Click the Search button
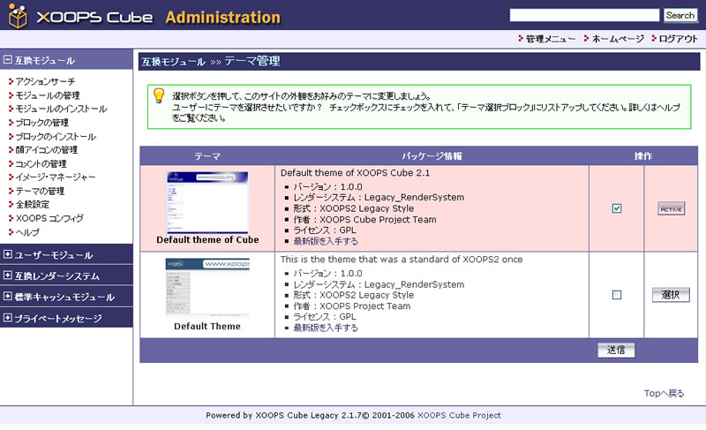The width and height of the screenshot is (706, 430). coord(680,15)
